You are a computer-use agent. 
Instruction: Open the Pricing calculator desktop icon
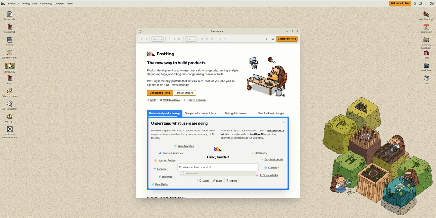coord(10,41)
